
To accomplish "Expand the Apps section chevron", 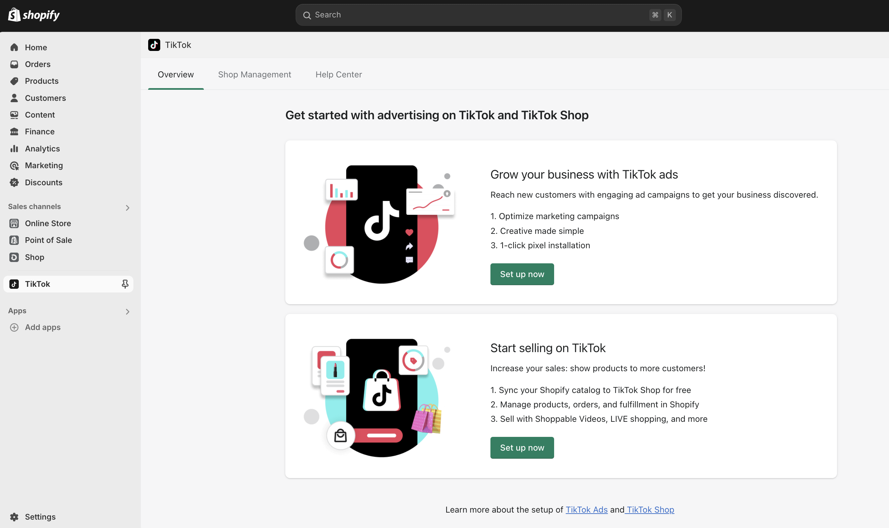I will pos(127,312).
